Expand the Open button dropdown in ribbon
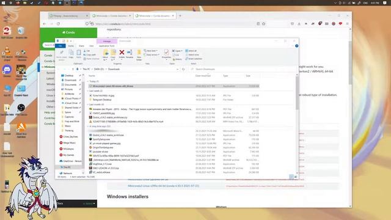The height and width of the screenshot is (220, 391). [x=181, y=51]
